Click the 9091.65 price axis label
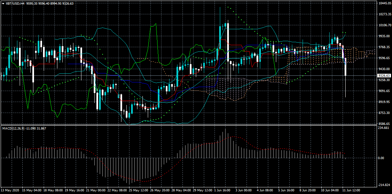The image size is (392, 194). pyautogui.click(x=384, y=91)
